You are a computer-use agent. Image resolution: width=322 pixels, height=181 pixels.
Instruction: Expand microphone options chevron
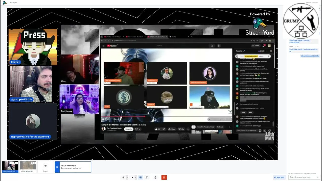127,177
